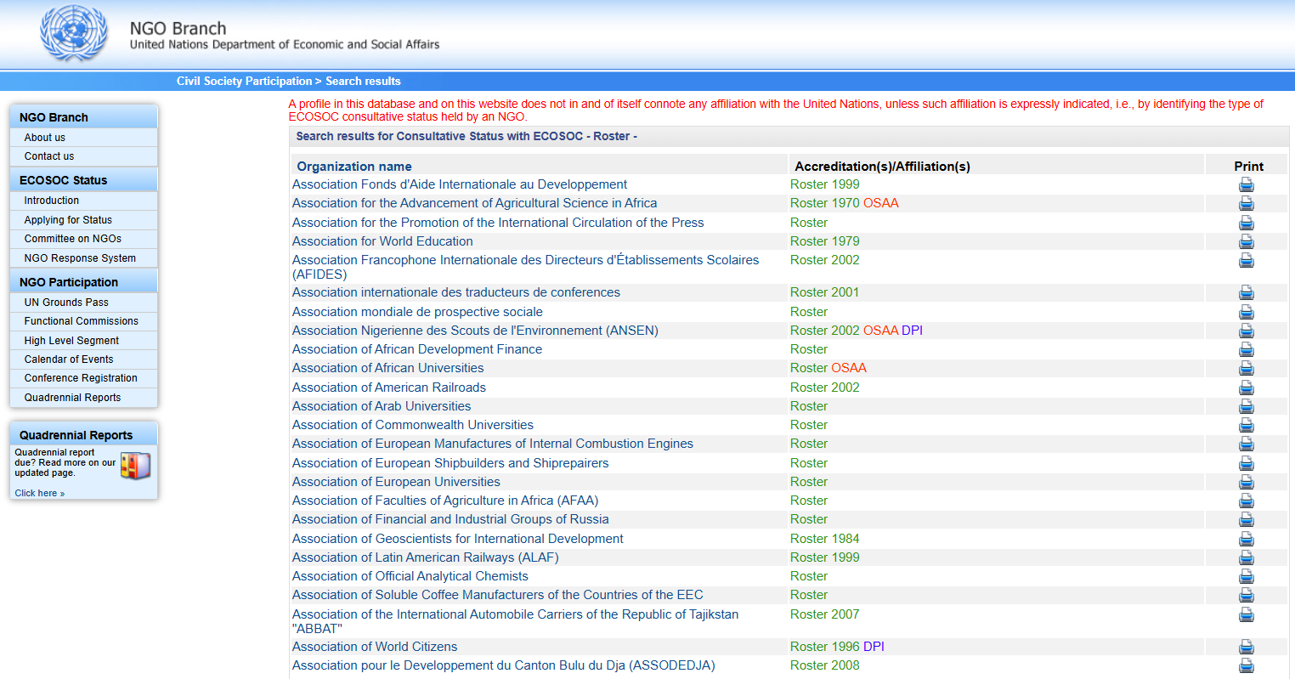Click the United Nations emblem logo
The height and width of the screenshot is (679, 1295).
click(74, 33)
